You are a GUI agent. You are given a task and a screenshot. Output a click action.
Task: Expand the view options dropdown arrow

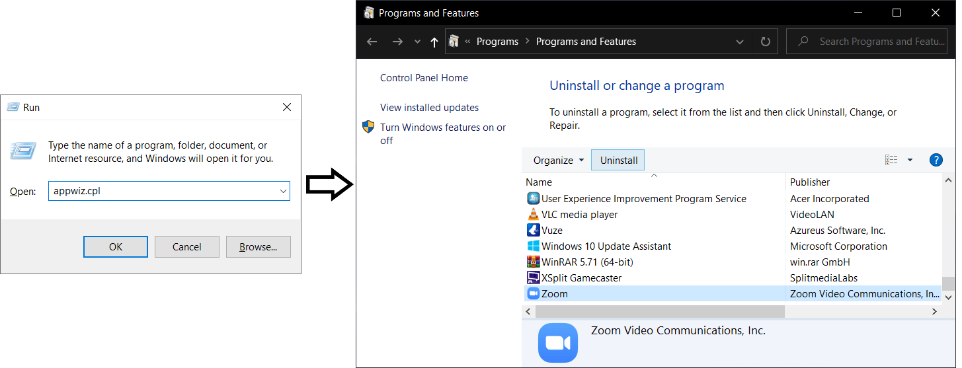(x=910, y=160)
